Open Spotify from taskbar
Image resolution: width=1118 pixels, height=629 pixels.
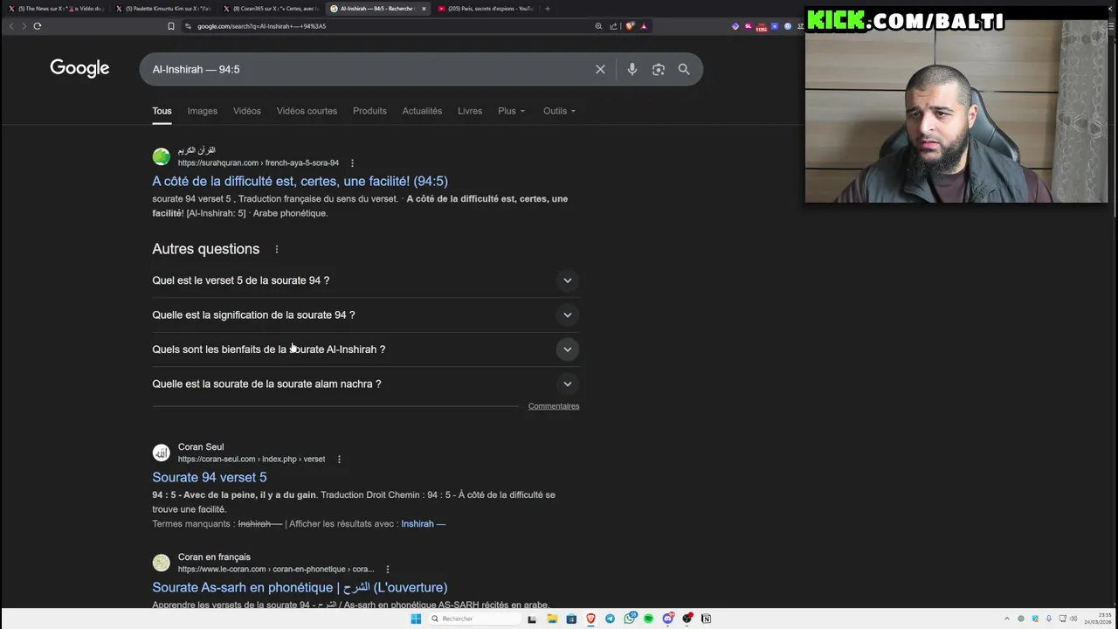(x=648, y=619)
